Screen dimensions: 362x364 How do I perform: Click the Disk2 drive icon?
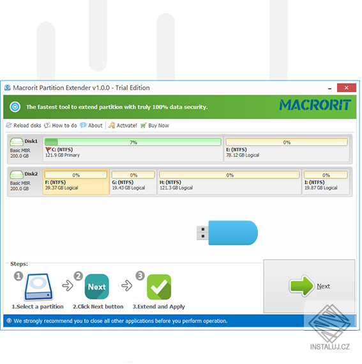click(x=17, y=175)
